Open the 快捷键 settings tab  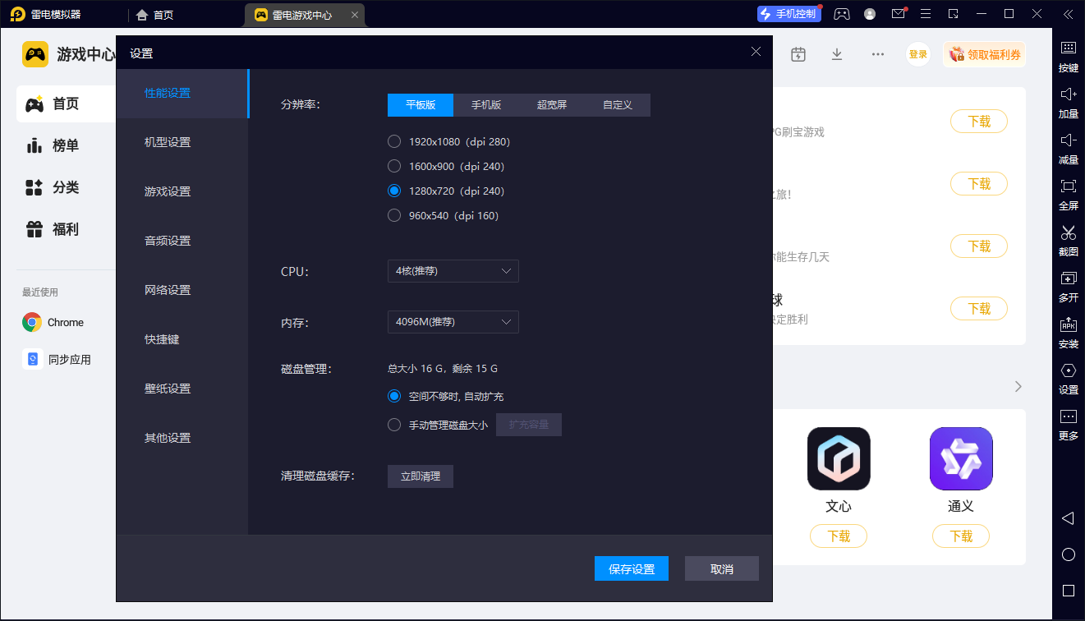[182, 339]
